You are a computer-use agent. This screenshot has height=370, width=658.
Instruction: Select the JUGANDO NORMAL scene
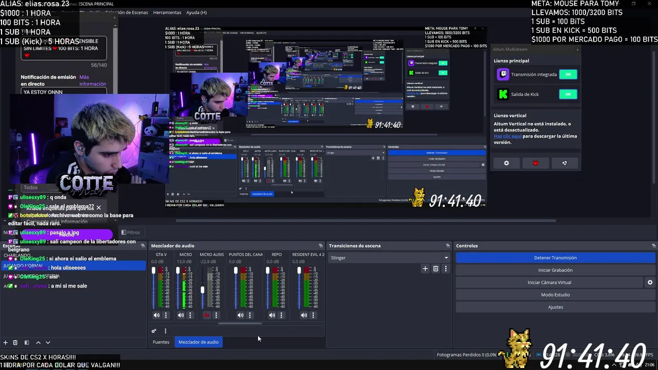click(74, 266)
